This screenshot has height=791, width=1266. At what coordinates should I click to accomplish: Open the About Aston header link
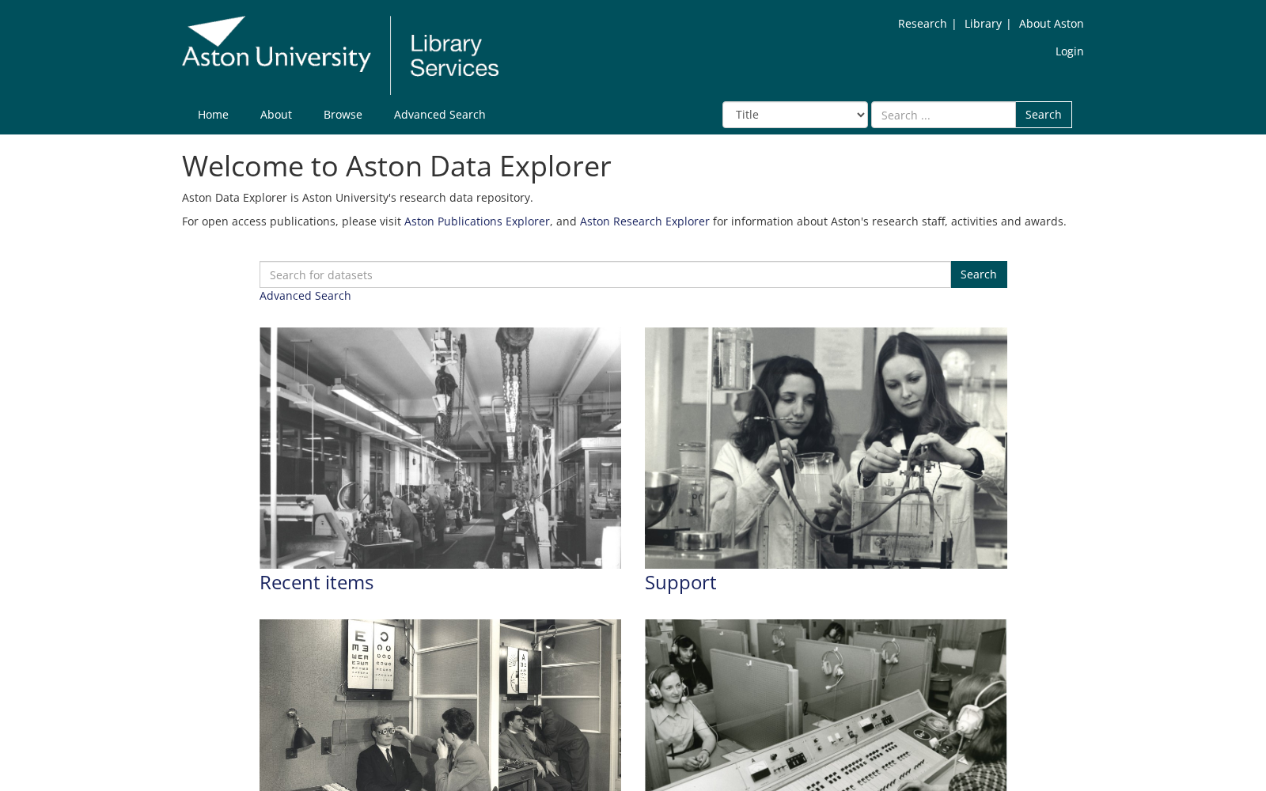[1051, 24]
